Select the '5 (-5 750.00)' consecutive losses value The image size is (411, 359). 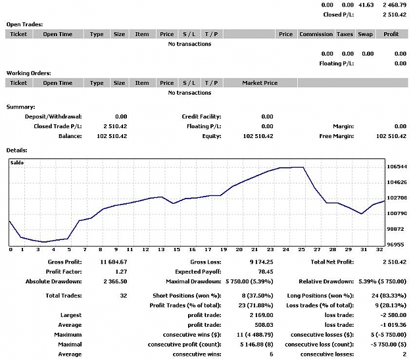pos(389,335)
